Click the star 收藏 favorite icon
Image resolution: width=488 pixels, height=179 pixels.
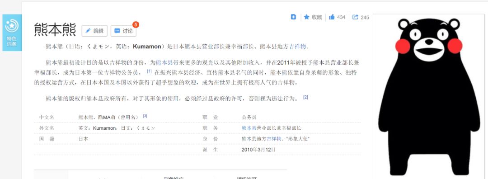306,17
